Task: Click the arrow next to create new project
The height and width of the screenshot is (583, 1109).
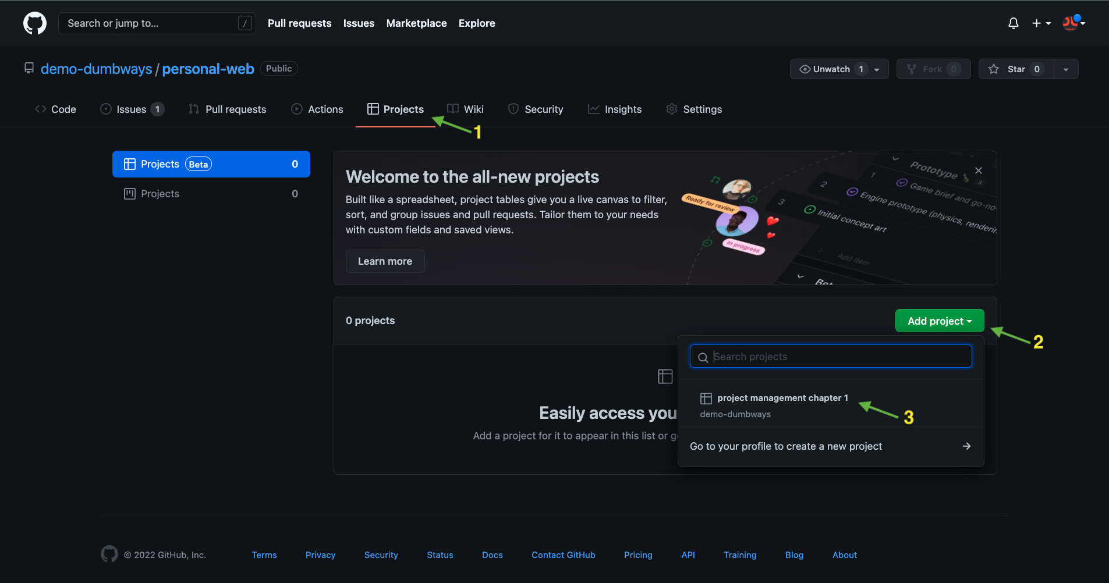Action: [966, 446]
